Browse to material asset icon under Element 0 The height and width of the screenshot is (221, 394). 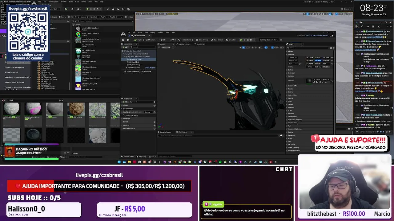[317, 82]
